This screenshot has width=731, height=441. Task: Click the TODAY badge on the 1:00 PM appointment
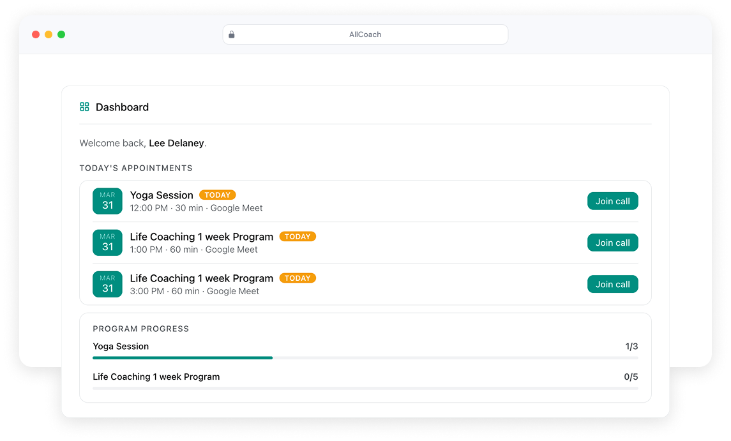(298, 237)
